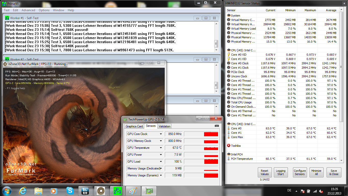The width and height of the screenshot is (348, 196).
Task: Click the Core Max thermometer icon
Action: pos(229,137)
